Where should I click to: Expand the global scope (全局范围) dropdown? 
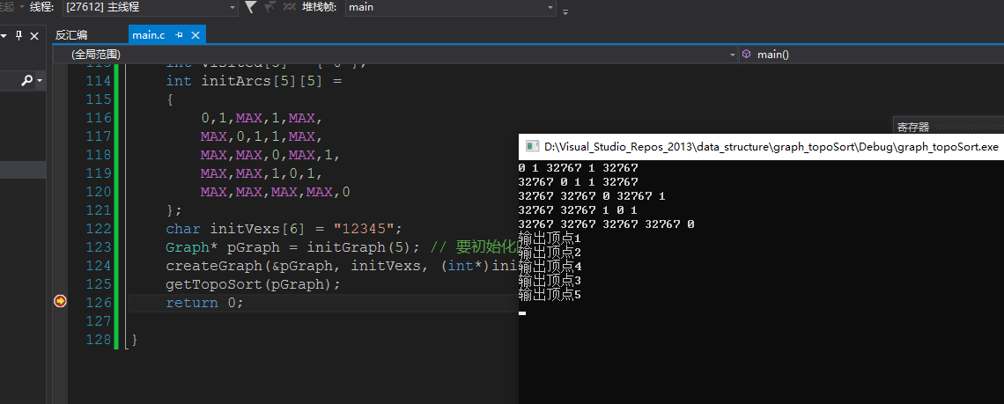click(733, 55)
